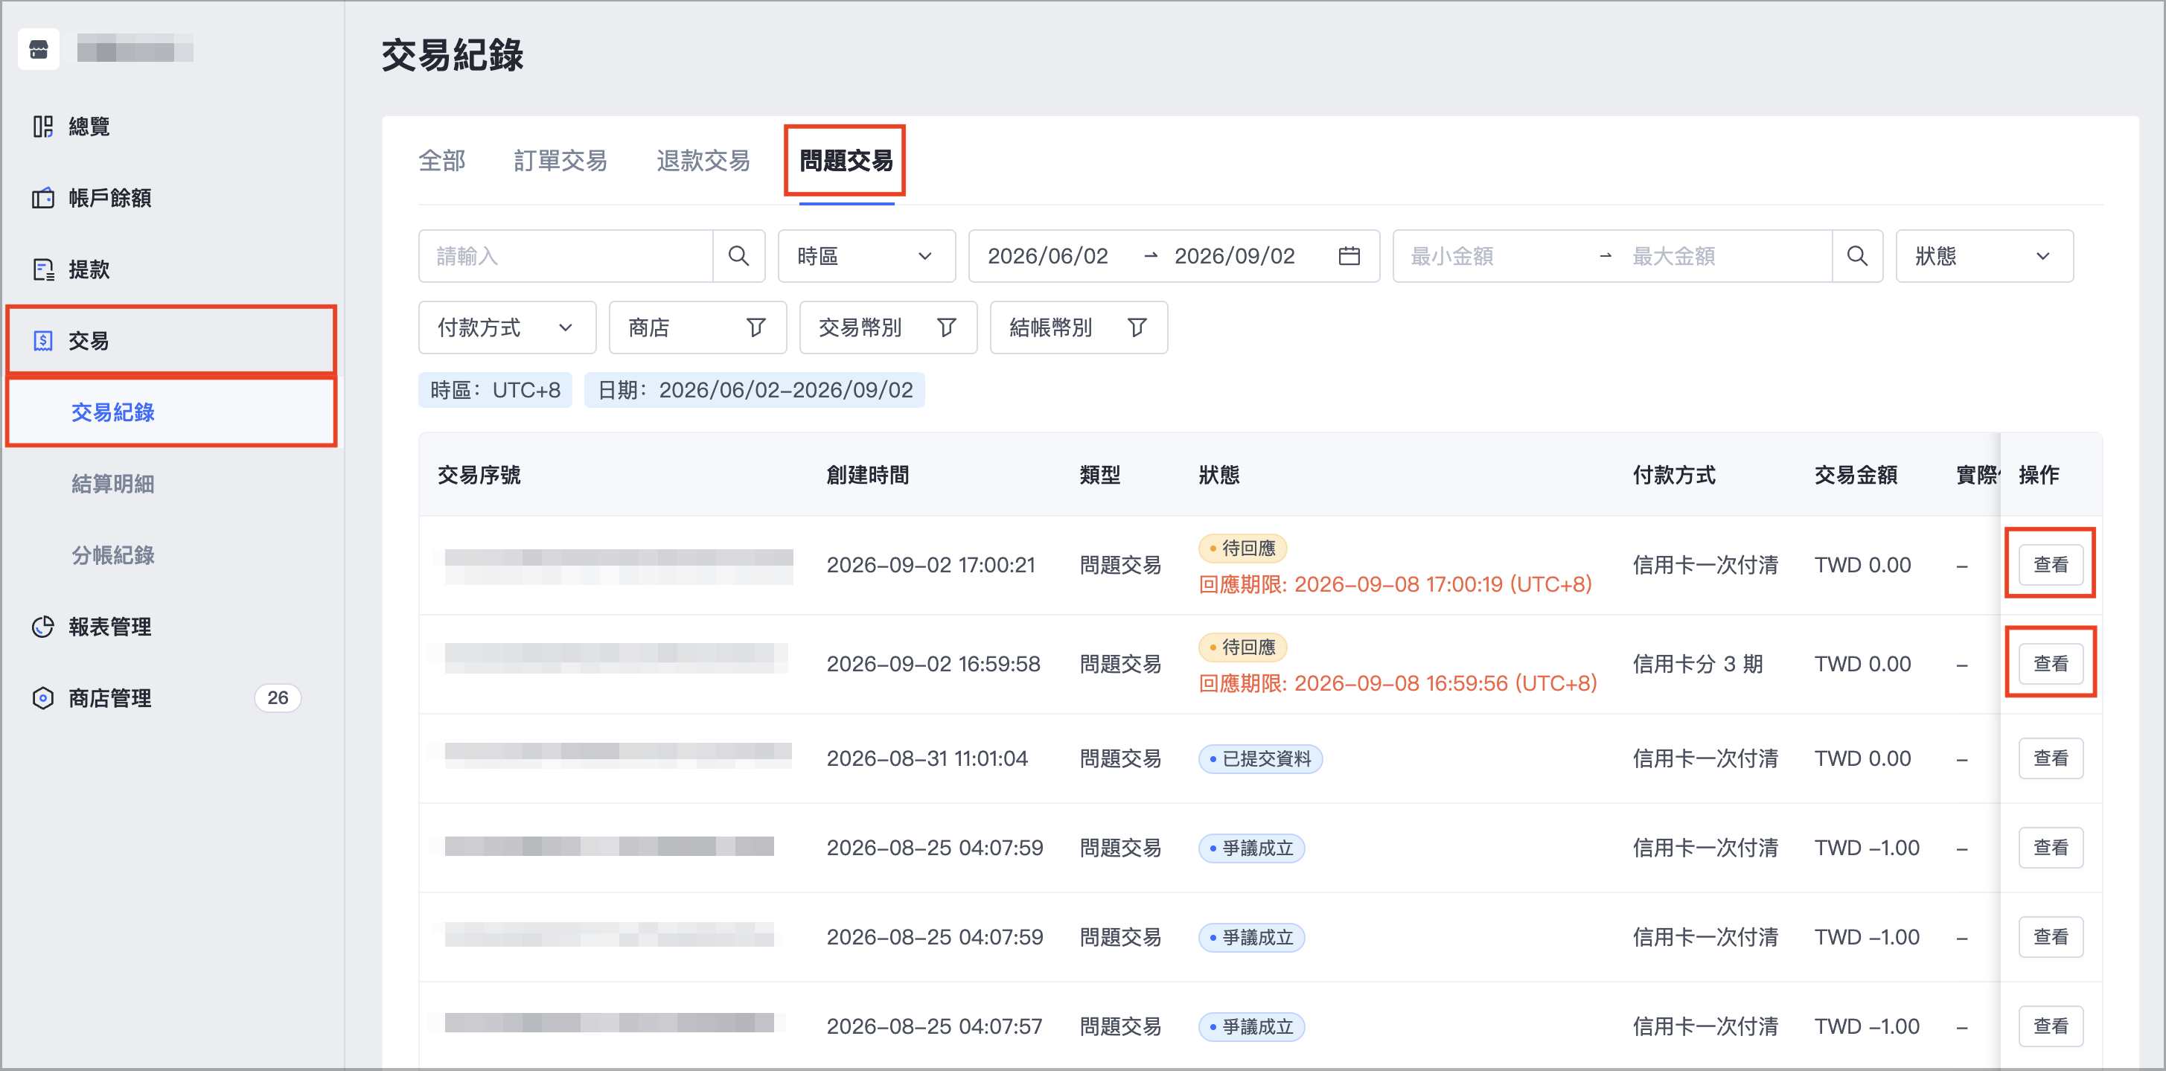
Task: Click the funnel icon in 交易幣別 filter
Action: (x=947, y=327)
